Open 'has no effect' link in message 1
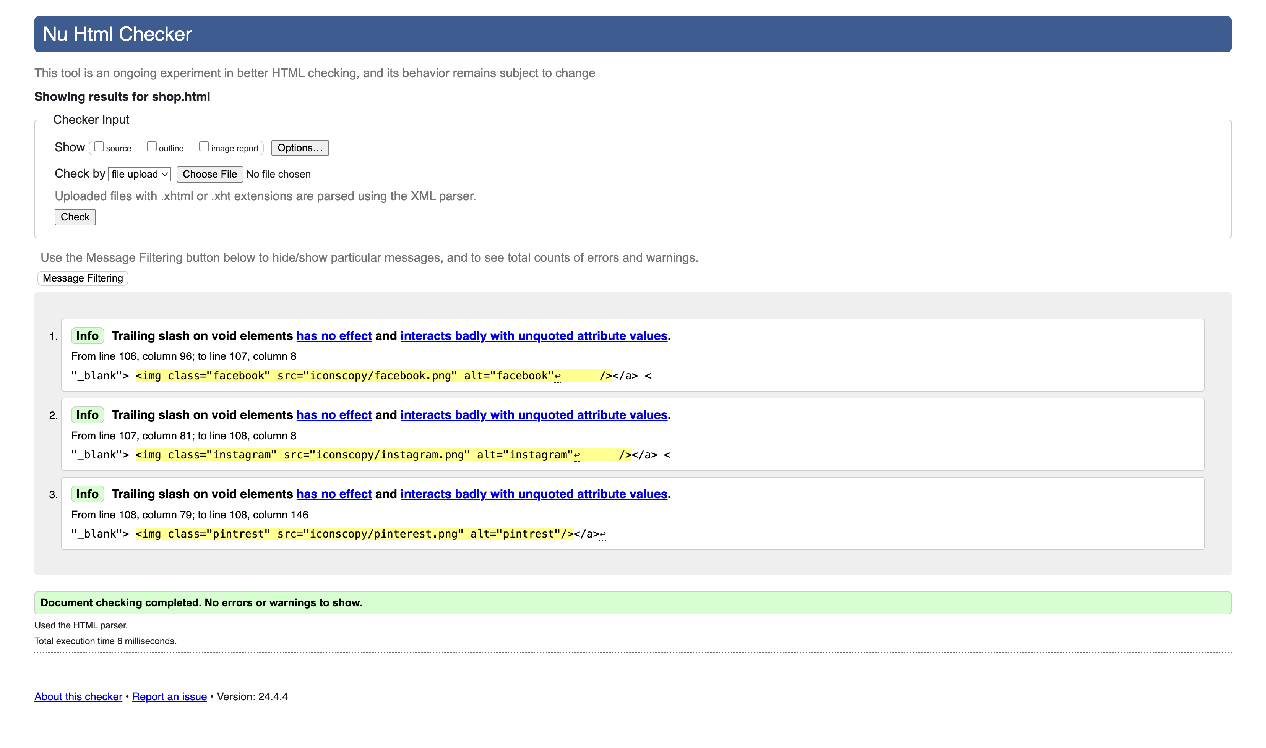1266x748 pixels. click(x=334, y=336)
